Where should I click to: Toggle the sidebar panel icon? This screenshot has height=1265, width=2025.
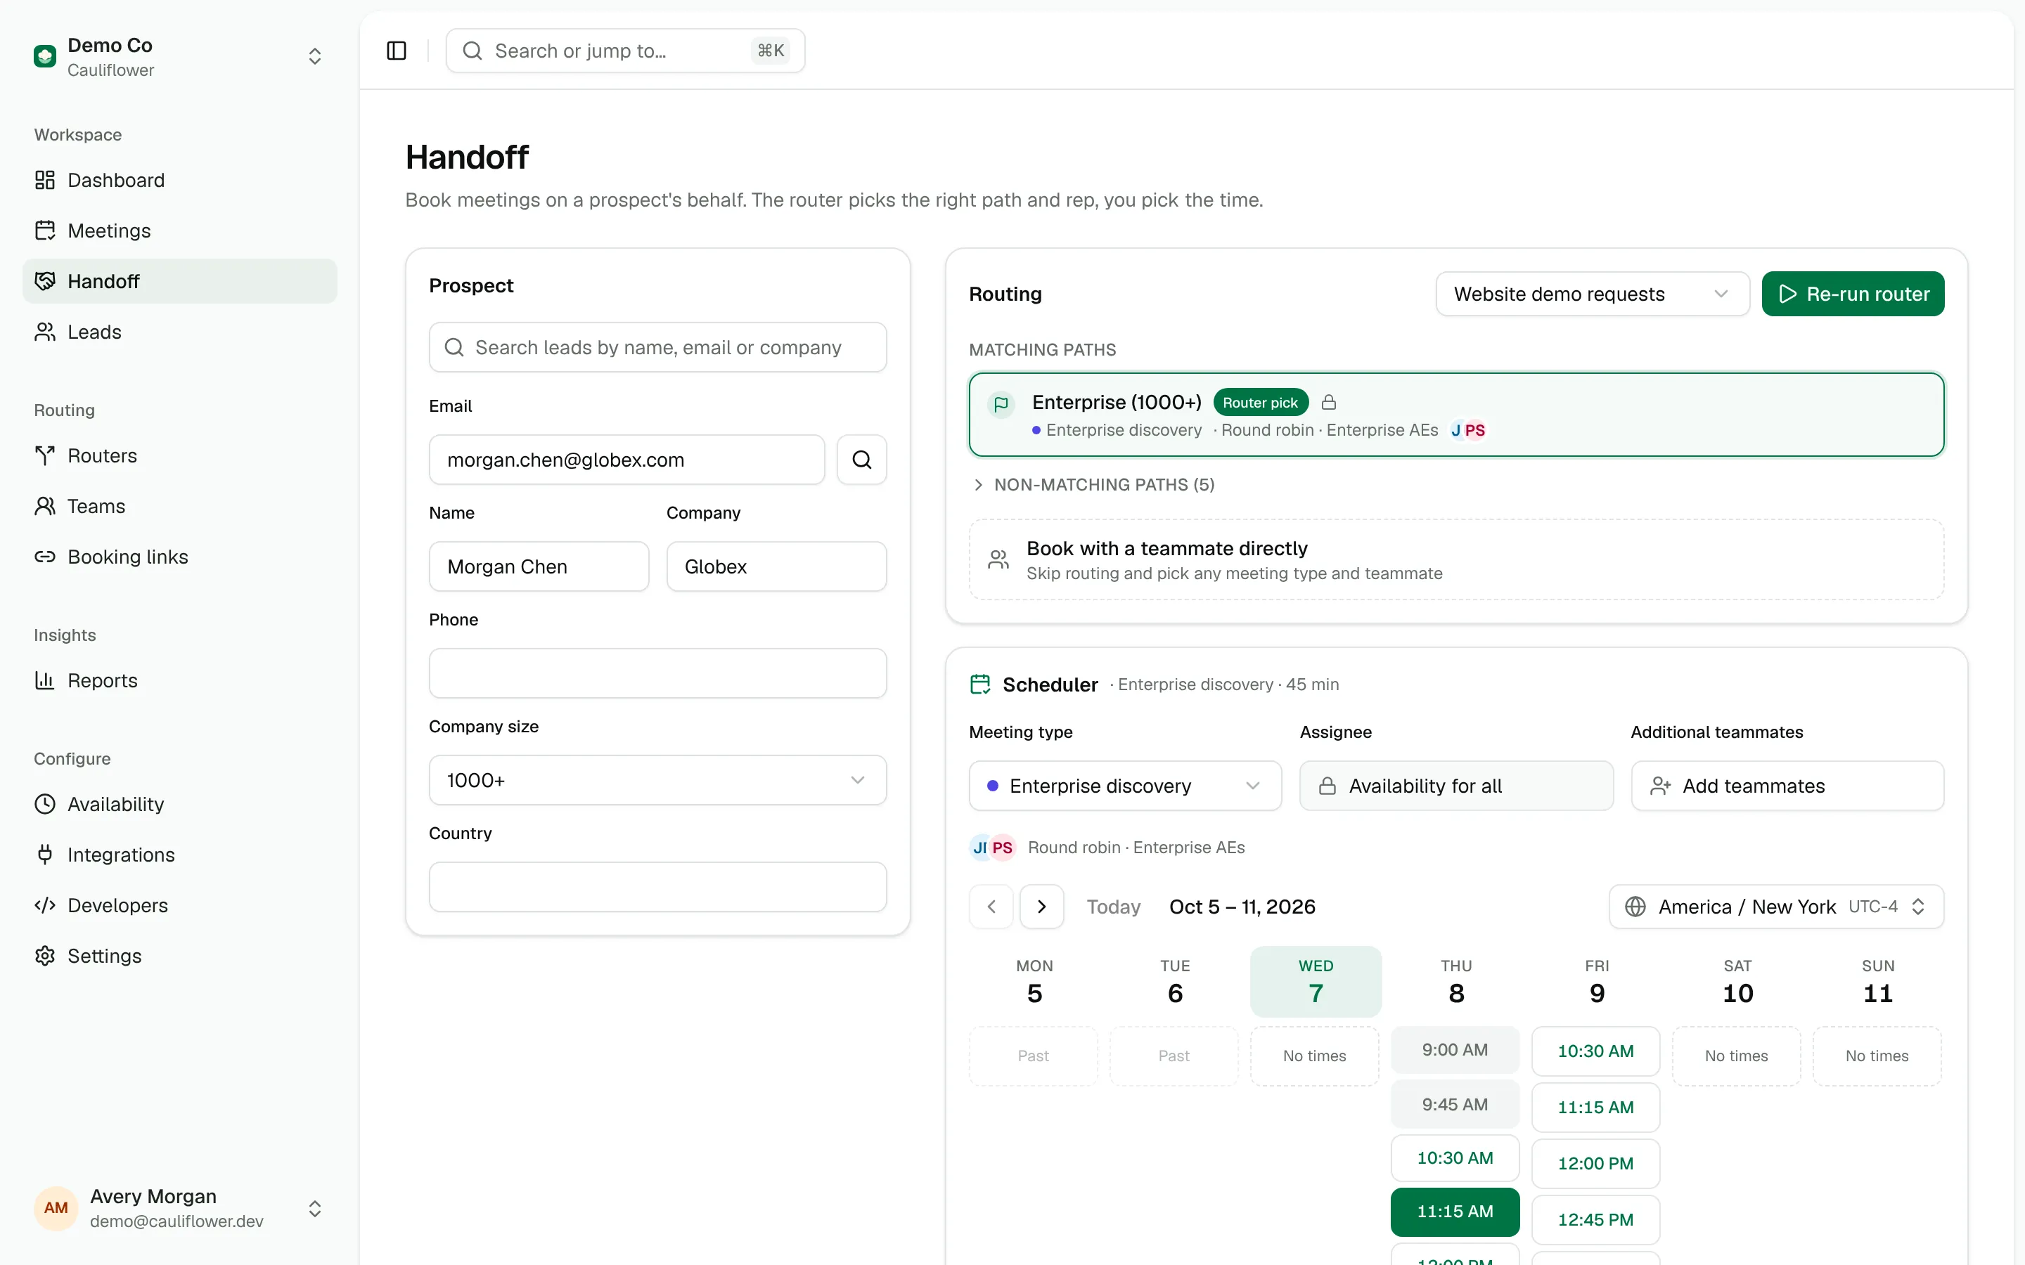(x=397, y=51)
